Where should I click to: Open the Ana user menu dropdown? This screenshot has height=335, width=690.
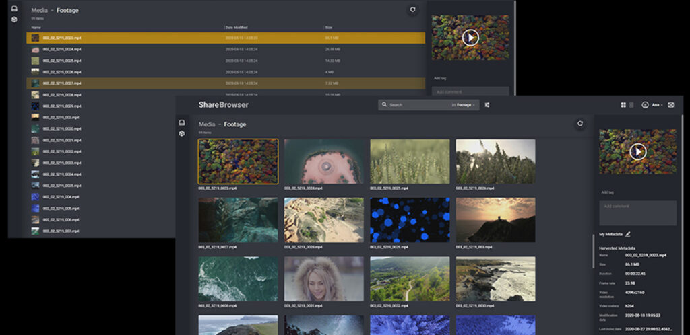coord(657,105)
